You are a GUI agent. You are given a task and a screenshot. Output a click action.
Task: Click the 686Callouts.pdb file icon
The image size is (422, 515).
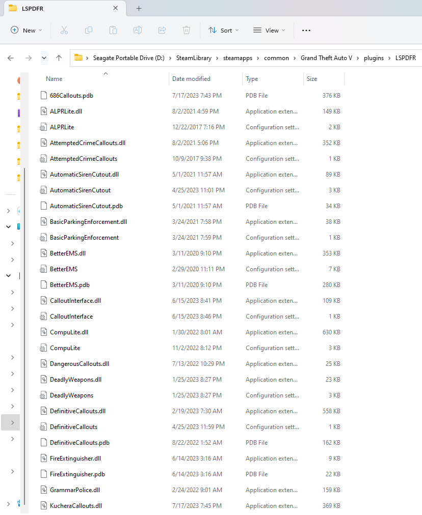click(x=43, y=96)
